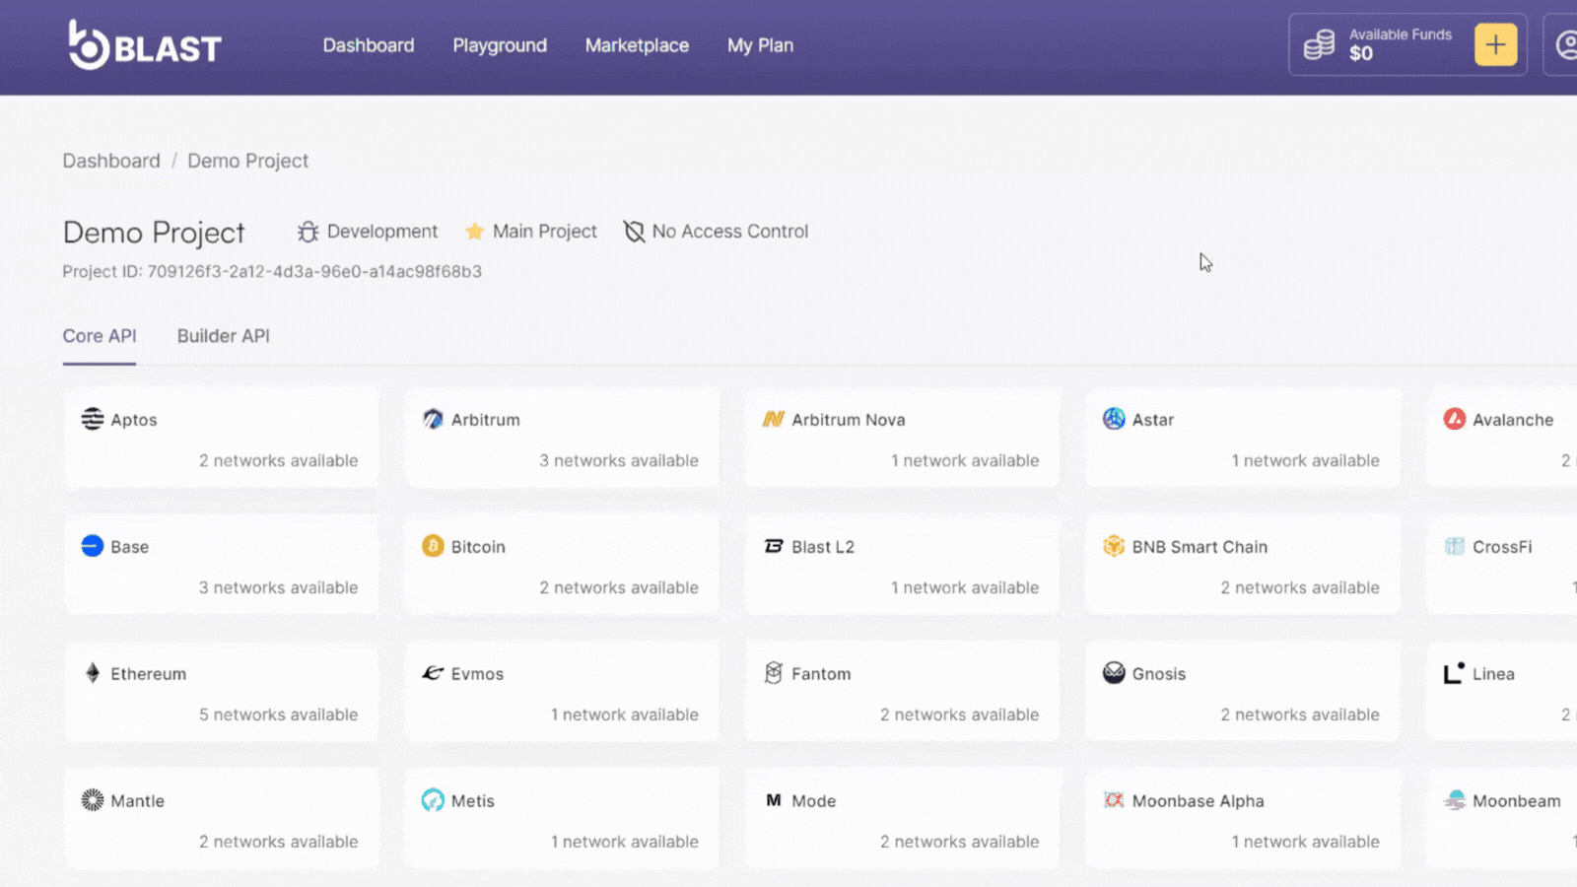Click Fantom '2 networks available' text
Screen dimensions: 1577x887
pos(960,715)
